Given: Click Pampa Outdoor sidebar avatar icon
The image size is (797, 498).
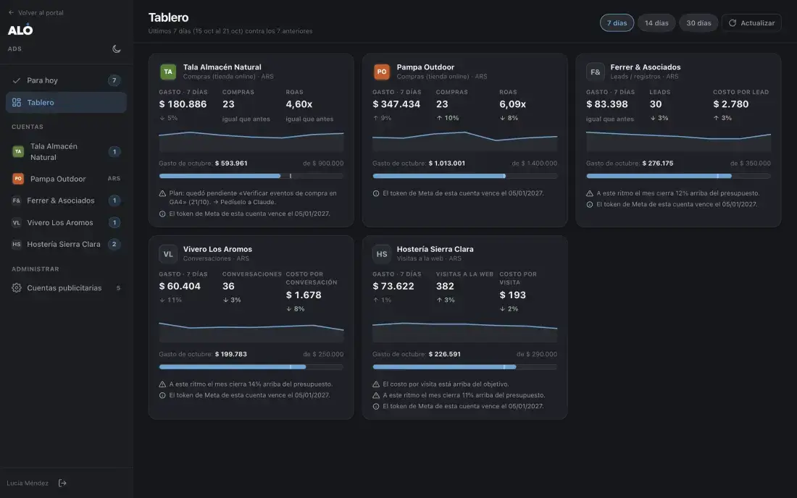Looking at the screenshot, I should point(18,179).
